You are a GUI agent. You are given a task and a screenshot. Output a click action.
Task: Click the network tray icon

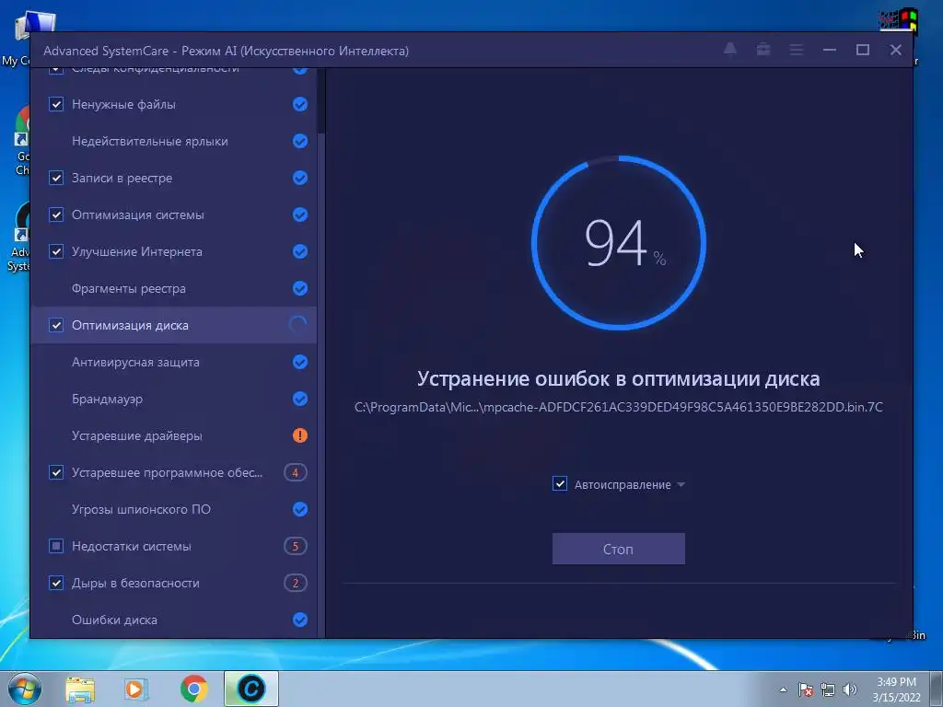[x=828, y=690]
